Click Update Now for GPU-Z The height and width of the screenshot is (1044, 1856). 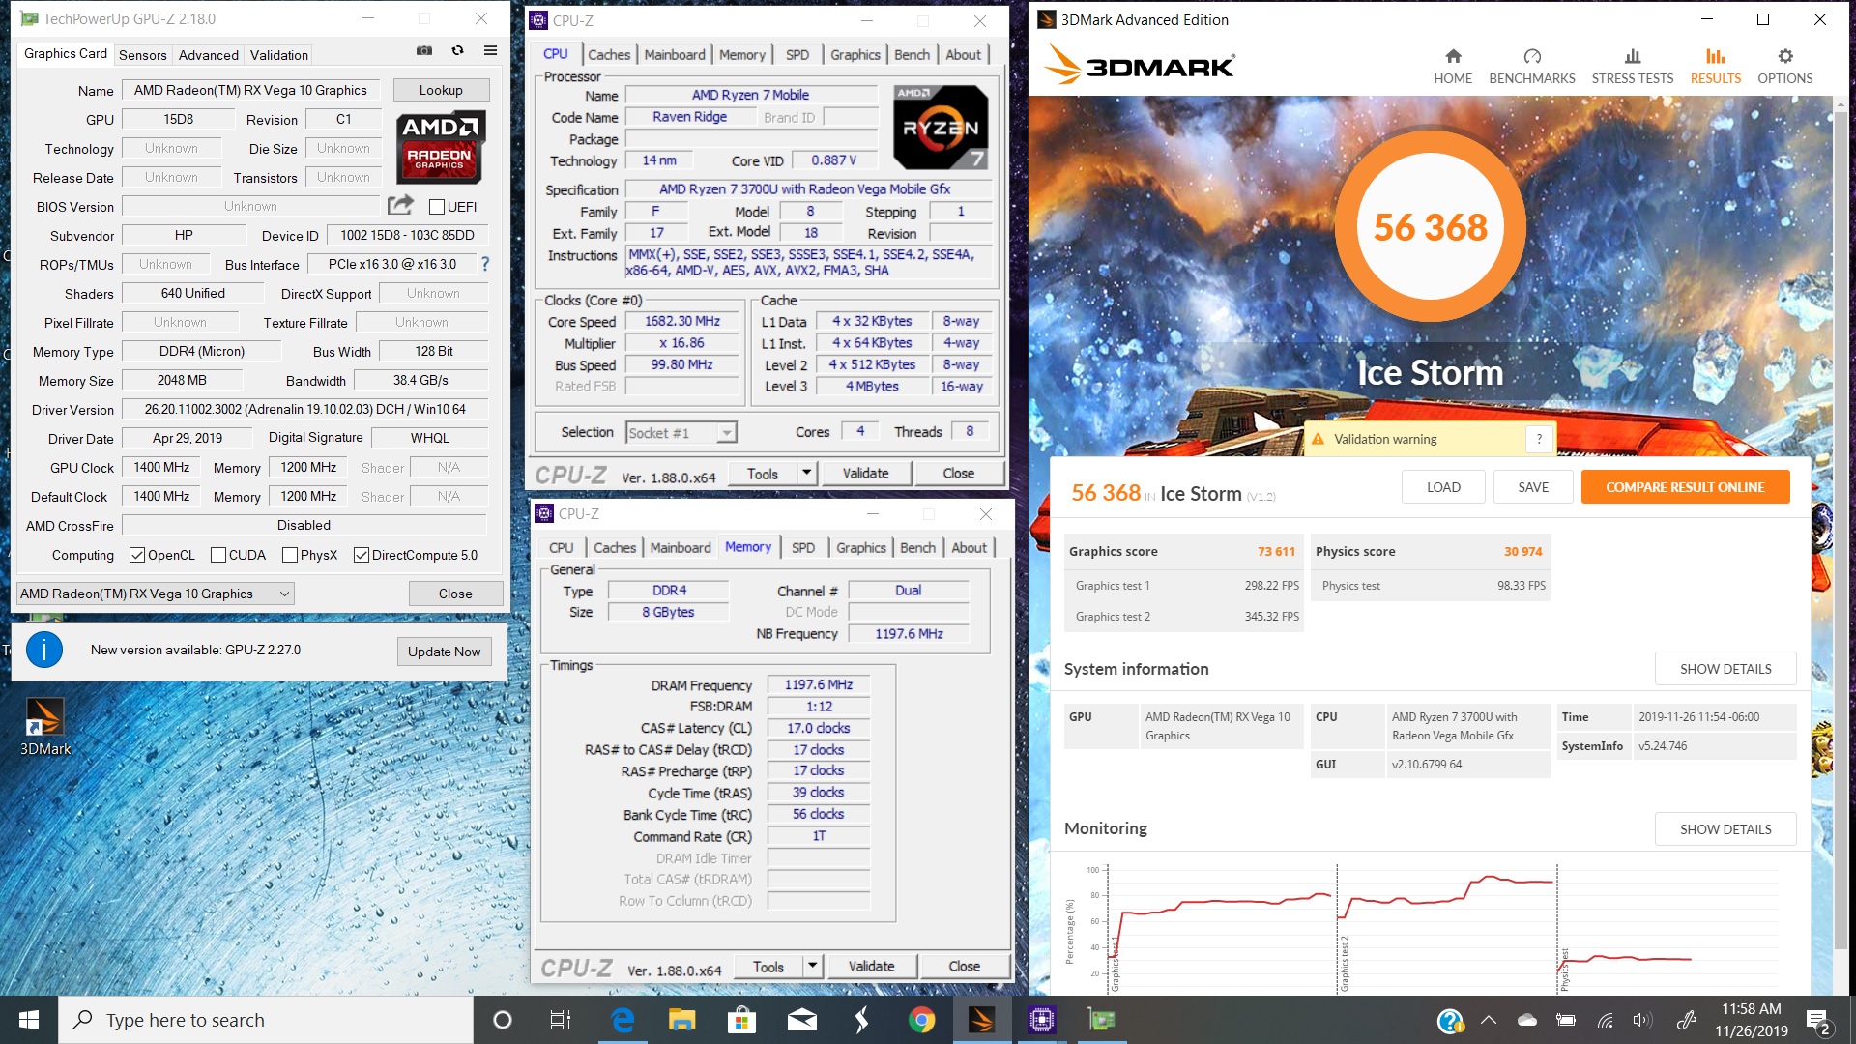tap(444, 652)
